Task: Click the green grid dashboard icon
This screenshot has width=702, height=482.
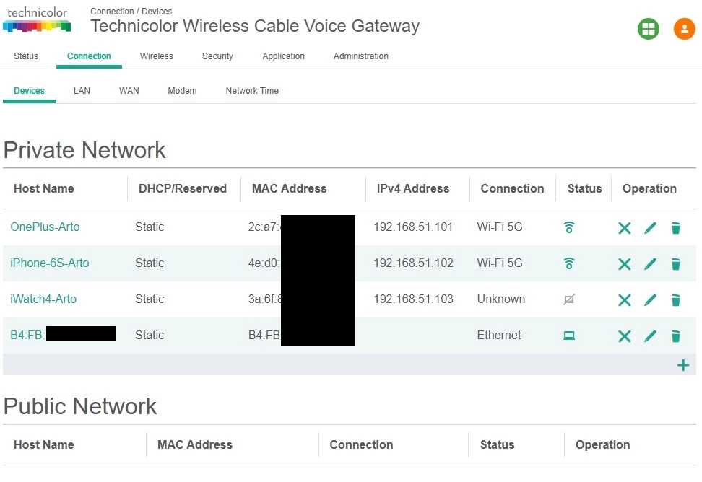Action: click(649, 29)
